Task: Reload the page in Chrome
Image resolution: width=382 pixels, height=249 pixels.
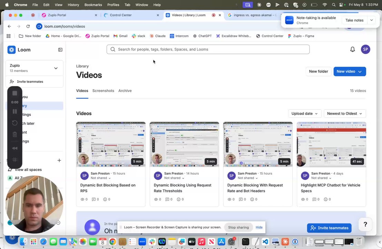Action: (x=28, y=26)
